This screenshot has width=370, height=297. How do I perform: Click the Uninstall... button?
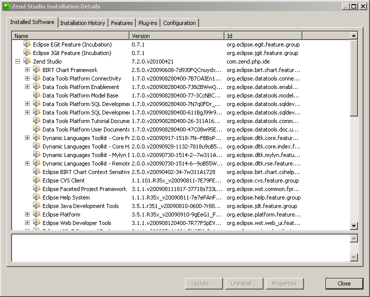244,283
